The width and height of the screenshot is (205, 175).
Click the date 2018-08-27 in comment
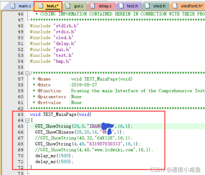[x=84, y=85]
